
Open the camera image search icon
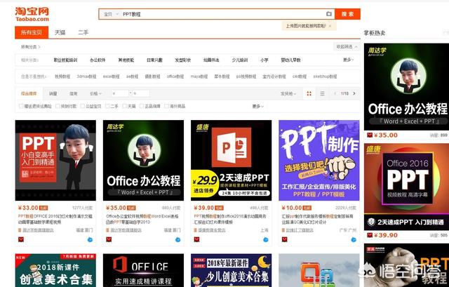click(329, 14)
